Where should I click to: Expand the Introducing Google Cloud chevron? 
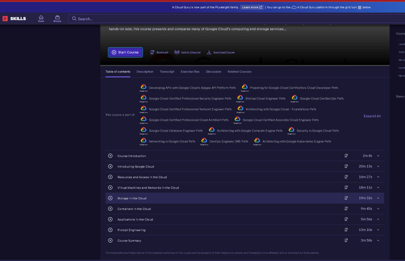(378, 166)
